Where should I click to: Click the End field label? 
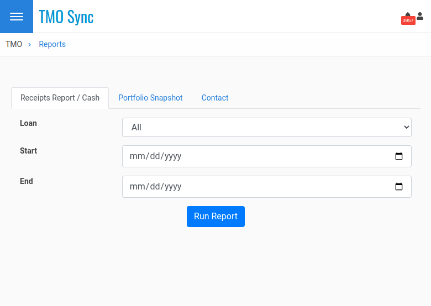pos(27,181)
